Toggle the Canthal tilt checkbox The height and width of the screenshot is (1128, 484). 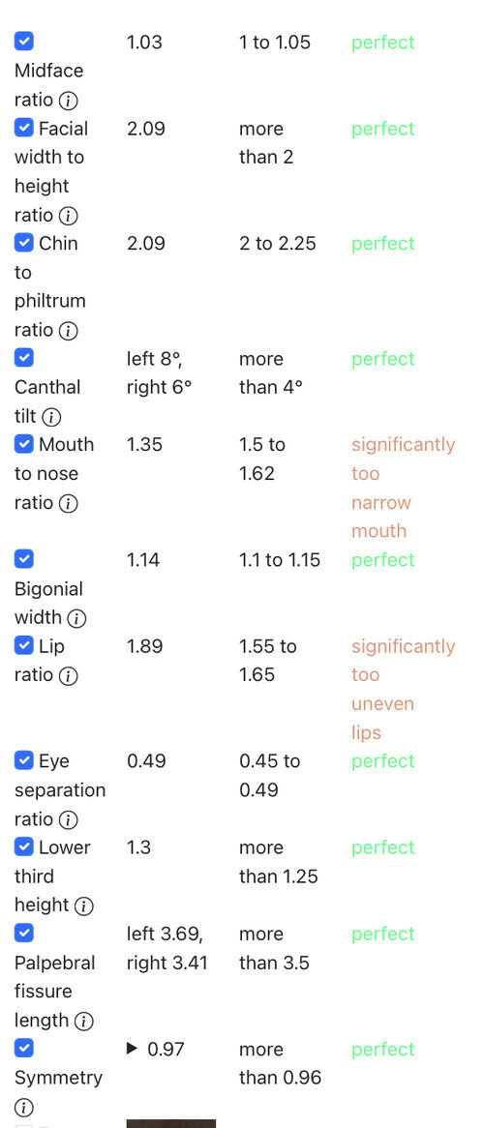coord(24,358)
